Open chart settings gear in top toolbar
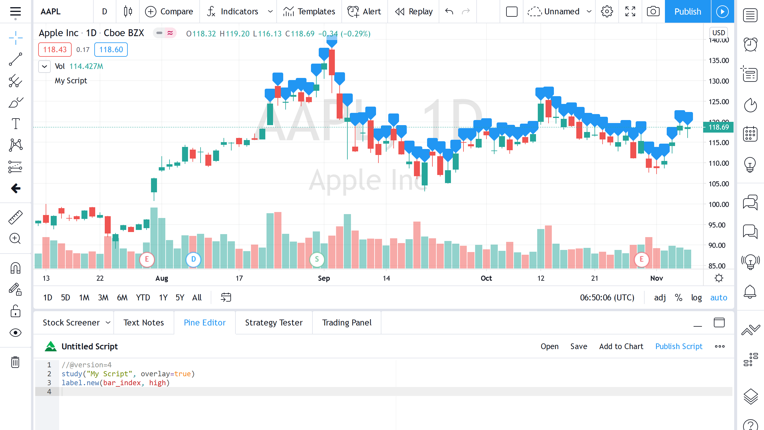Image resolution: width=764 pixels, height=430 pixels. point(607,12)
